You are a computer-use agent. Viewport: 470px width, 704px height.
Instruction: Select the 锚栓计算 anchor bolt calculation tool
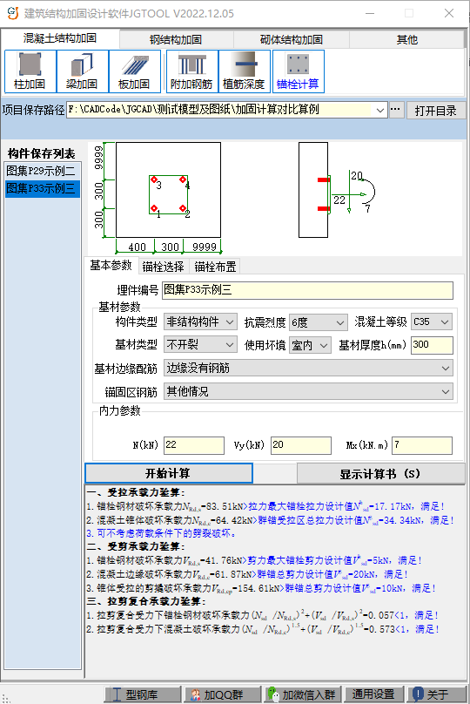click(299, 71)
